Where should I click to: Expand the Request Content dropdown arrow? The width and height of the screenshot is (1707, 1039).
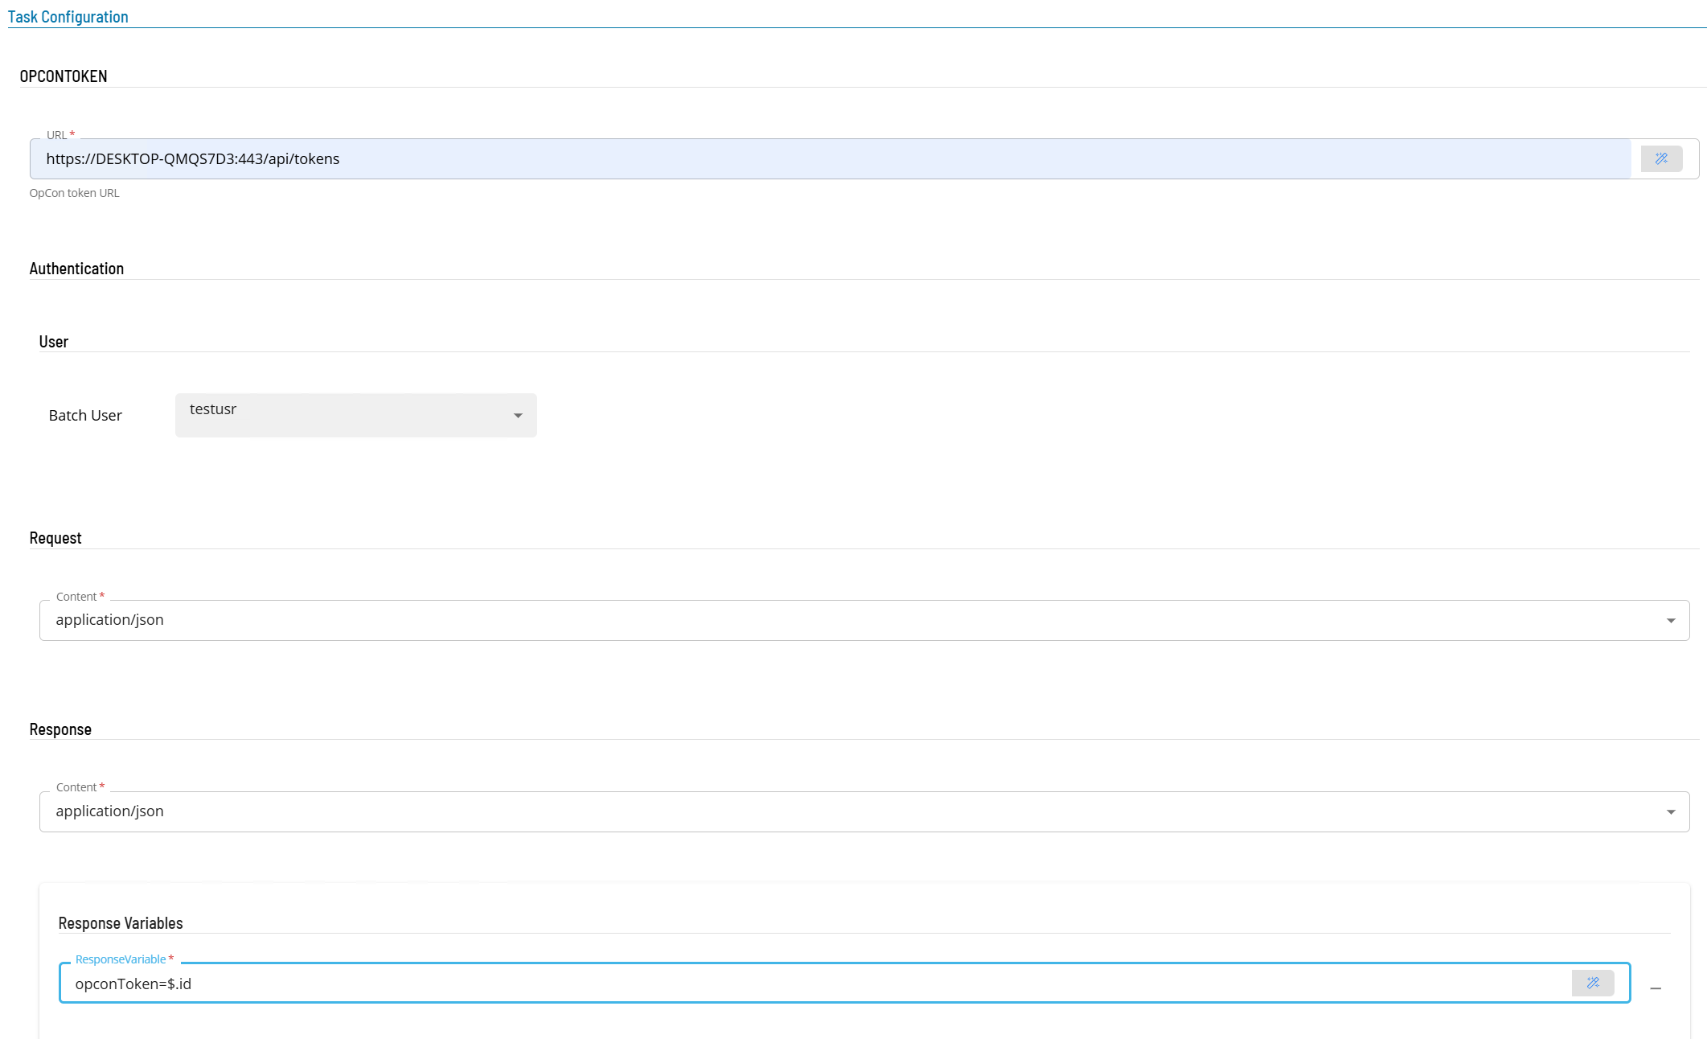pyautogui.click(x=1671, y=621)
